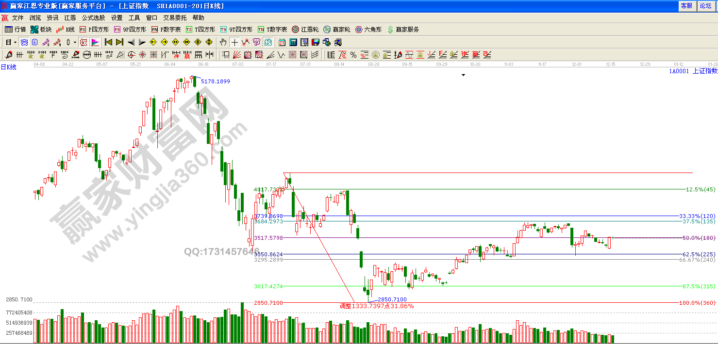Select the percent sign drawing tool
The height and width of the screenshot is (344, 718).
pos(353,55)
